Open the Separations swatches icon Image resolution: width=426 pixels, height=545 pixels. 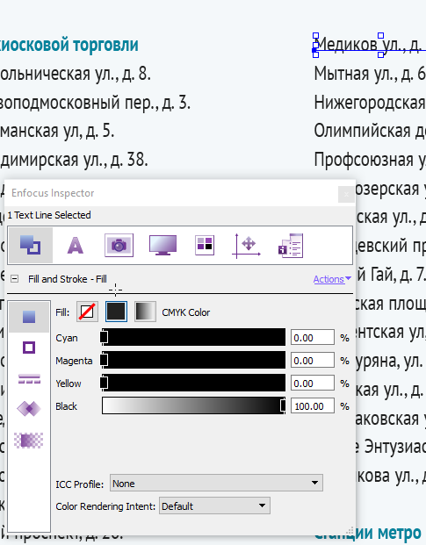[x=205, y=245]
